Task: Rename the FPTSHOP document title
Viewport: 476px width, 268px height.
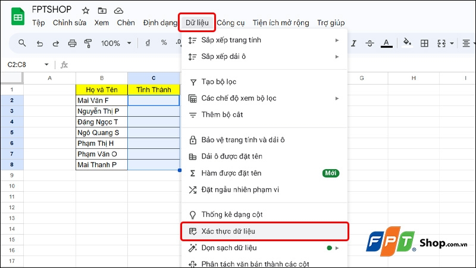Action: point(52,10)
